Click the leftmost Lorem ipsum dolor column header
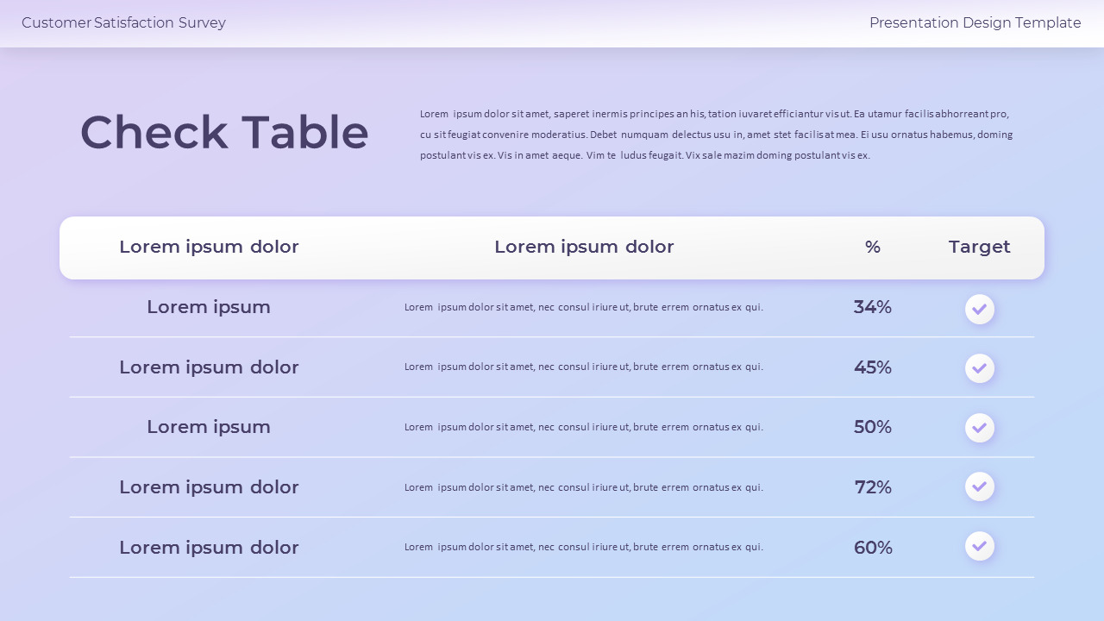 tap(209, 247)
